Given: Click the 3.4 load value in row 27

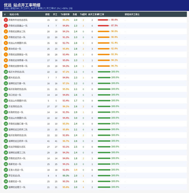Looking at the screenshot, I should 76,170.
